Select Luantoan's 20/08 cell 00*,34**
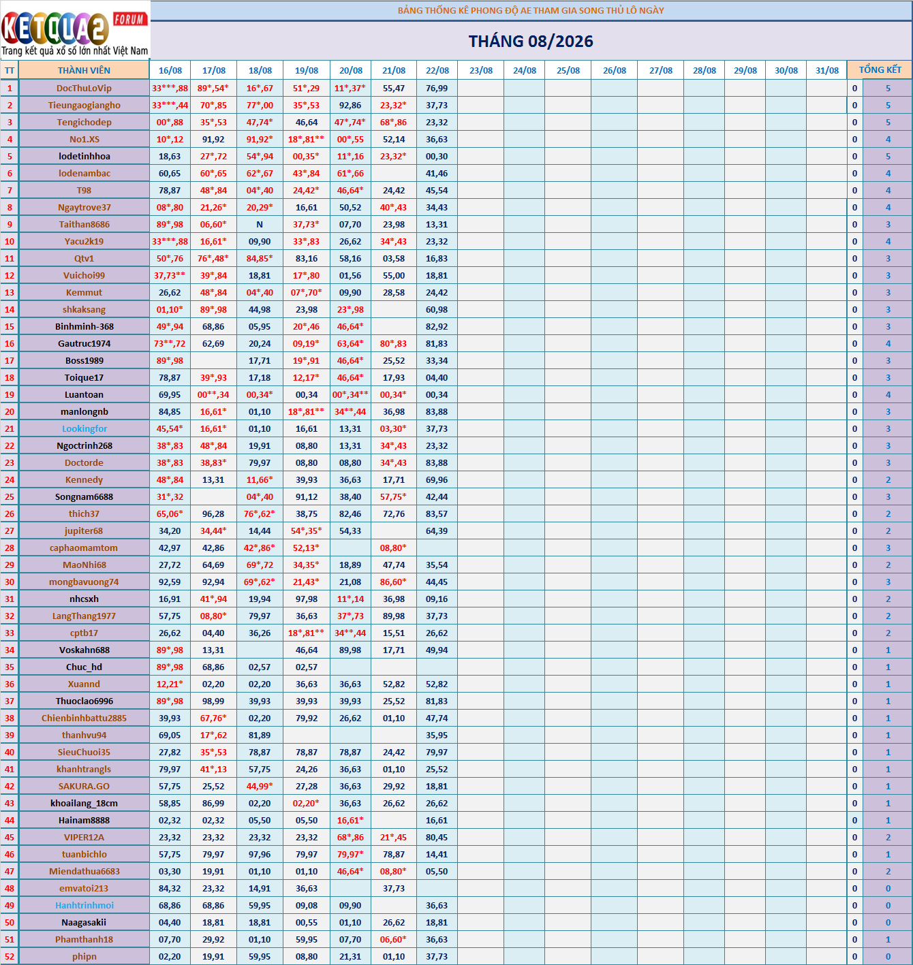The image size is (913, 965). pyautogui.click(x=350, y=394)
